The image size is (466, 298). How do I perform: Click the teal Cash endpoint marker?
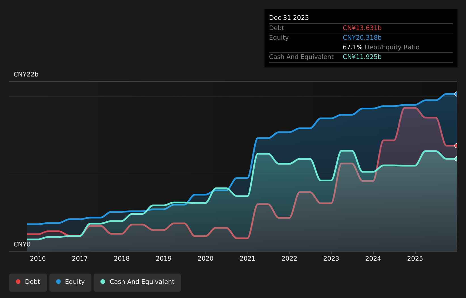(456, 159)
